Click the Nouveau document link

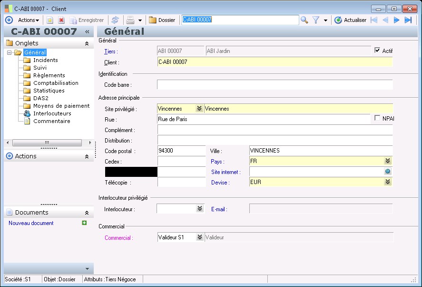coord(31,223)
